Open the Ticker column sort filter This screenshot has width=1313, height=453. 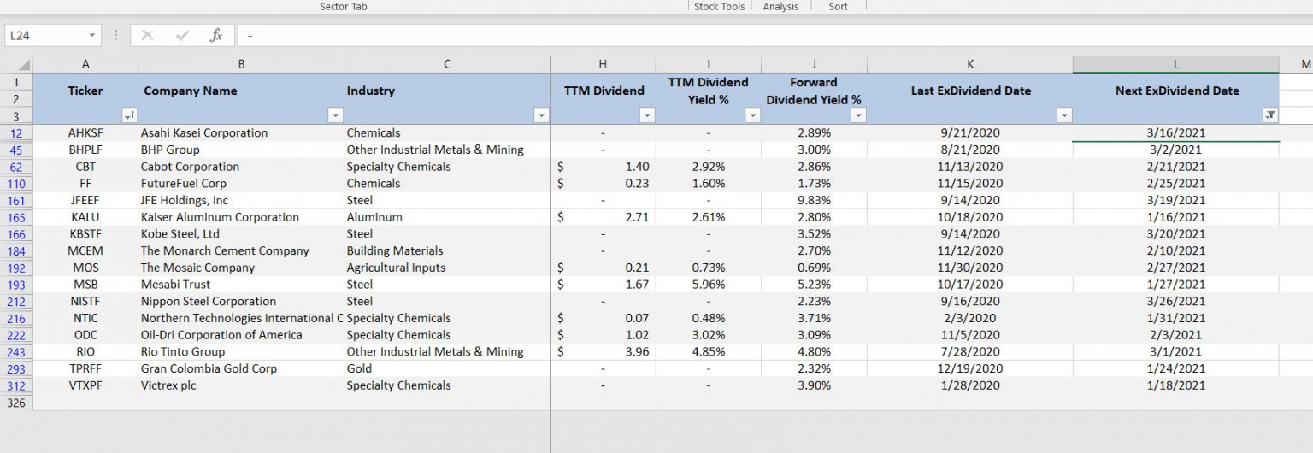pyautogui.click(x=129, y=115)
